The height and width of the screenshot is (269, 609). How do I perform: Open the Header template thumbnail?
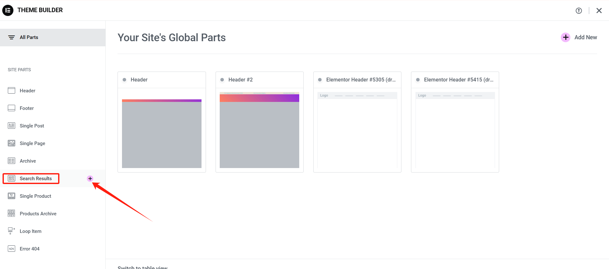point(162,134)
